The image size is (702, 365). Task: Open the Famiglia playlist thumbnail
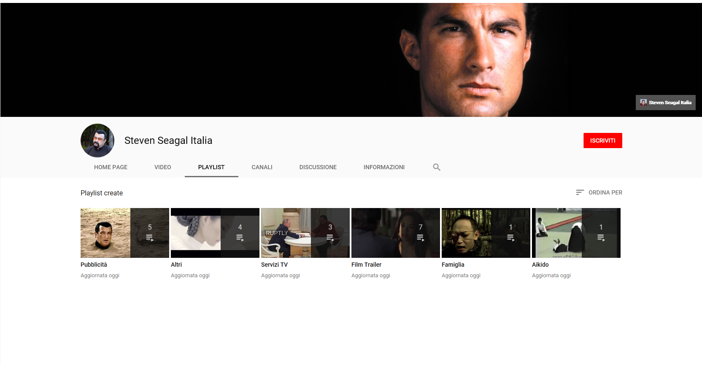click(x=486, y=233)
